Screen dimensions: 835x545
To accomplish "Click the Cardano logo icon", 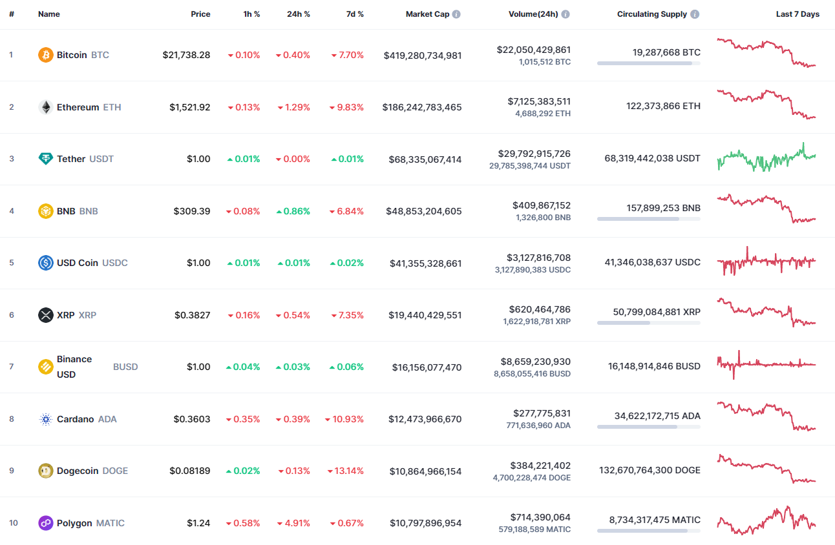I will [x=45, y=418].
